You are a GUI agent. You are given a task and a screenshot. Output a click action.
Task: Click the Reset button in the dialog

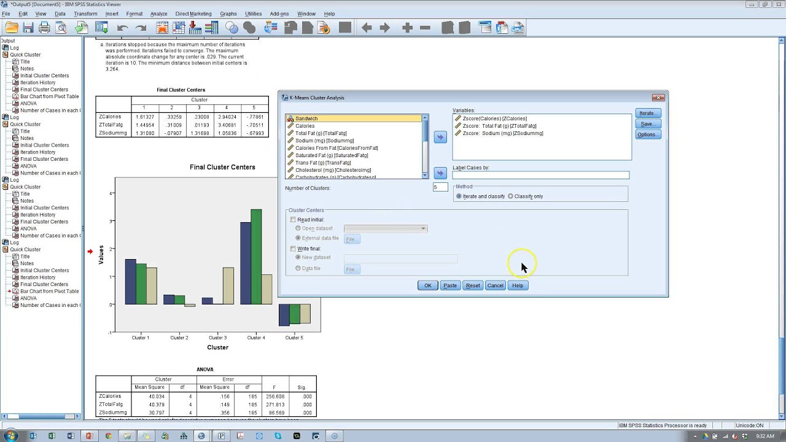(473, 285)
